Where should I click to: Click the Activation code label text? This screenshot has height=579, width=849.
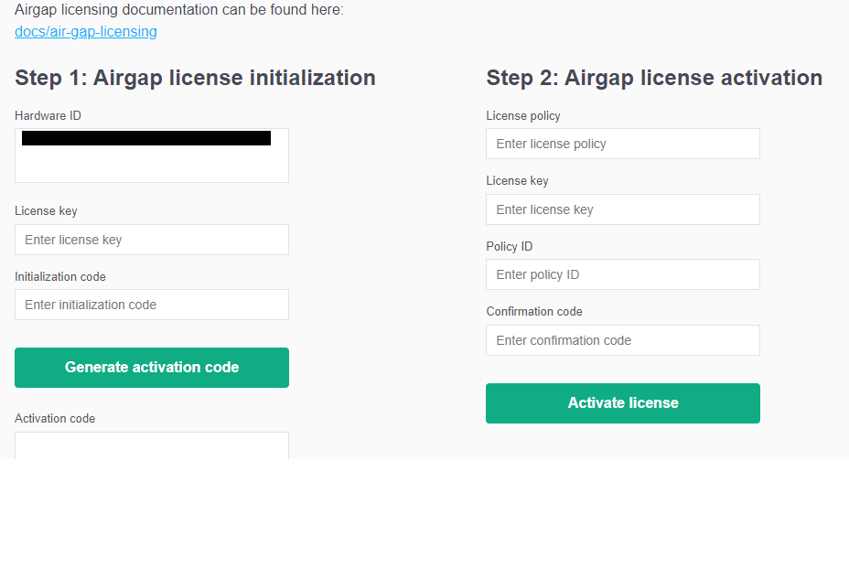(x=55, y=419)
